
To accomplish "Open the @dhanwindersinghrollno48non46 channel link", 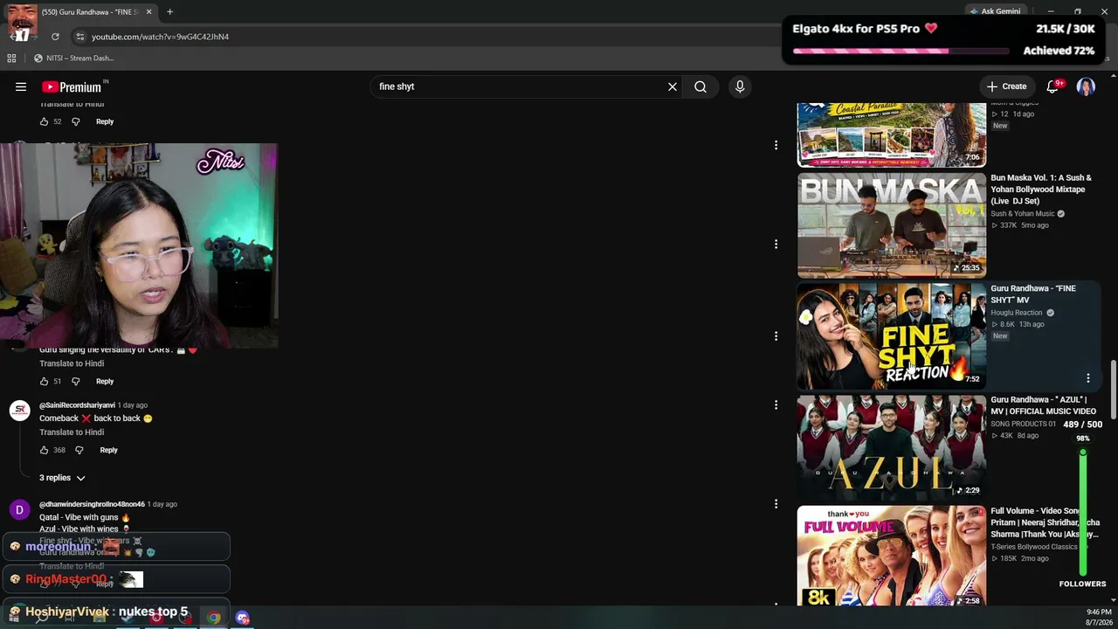I will pyautogui.click(x=92, y=504).
